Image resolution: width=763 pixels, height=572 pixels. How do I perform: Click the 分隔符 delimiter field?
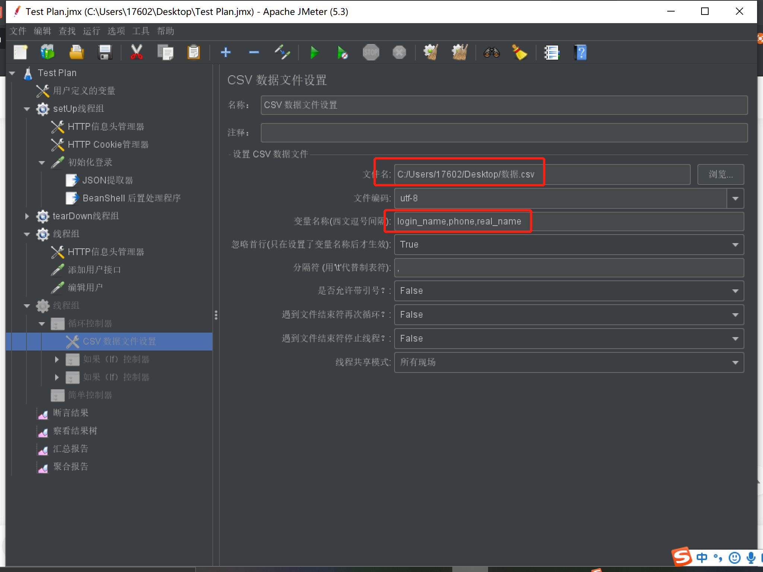click(569, 268)
